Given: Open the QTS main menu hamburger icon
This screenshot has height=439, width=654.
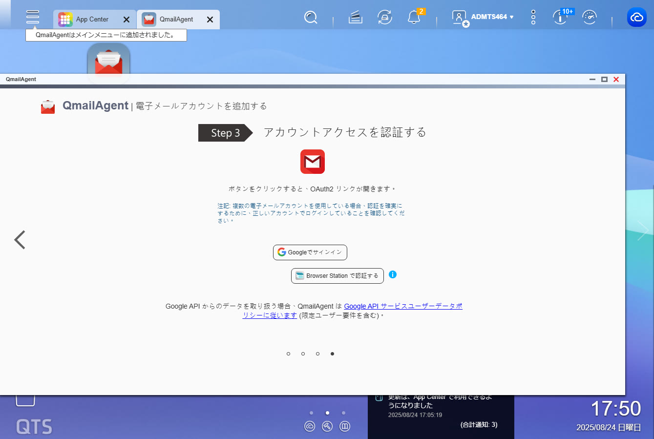Looking at the screenshot, I should pyautogui.click(x=33, y=17).
